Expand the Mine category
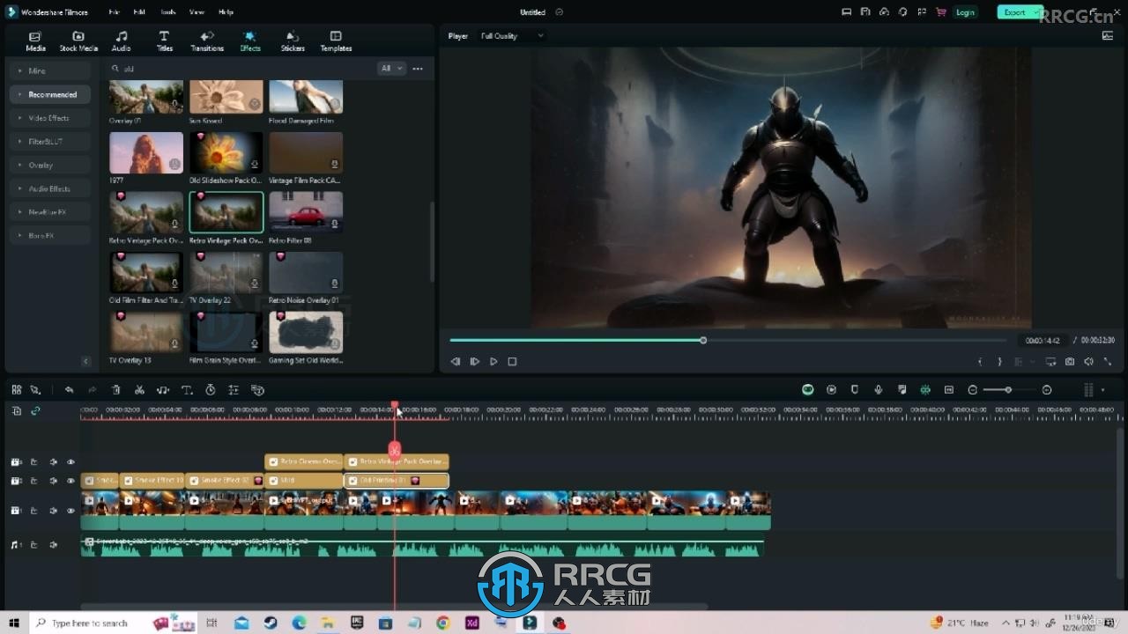The image size is (1128, 634). pyautogui.click(x=50, y=70)
